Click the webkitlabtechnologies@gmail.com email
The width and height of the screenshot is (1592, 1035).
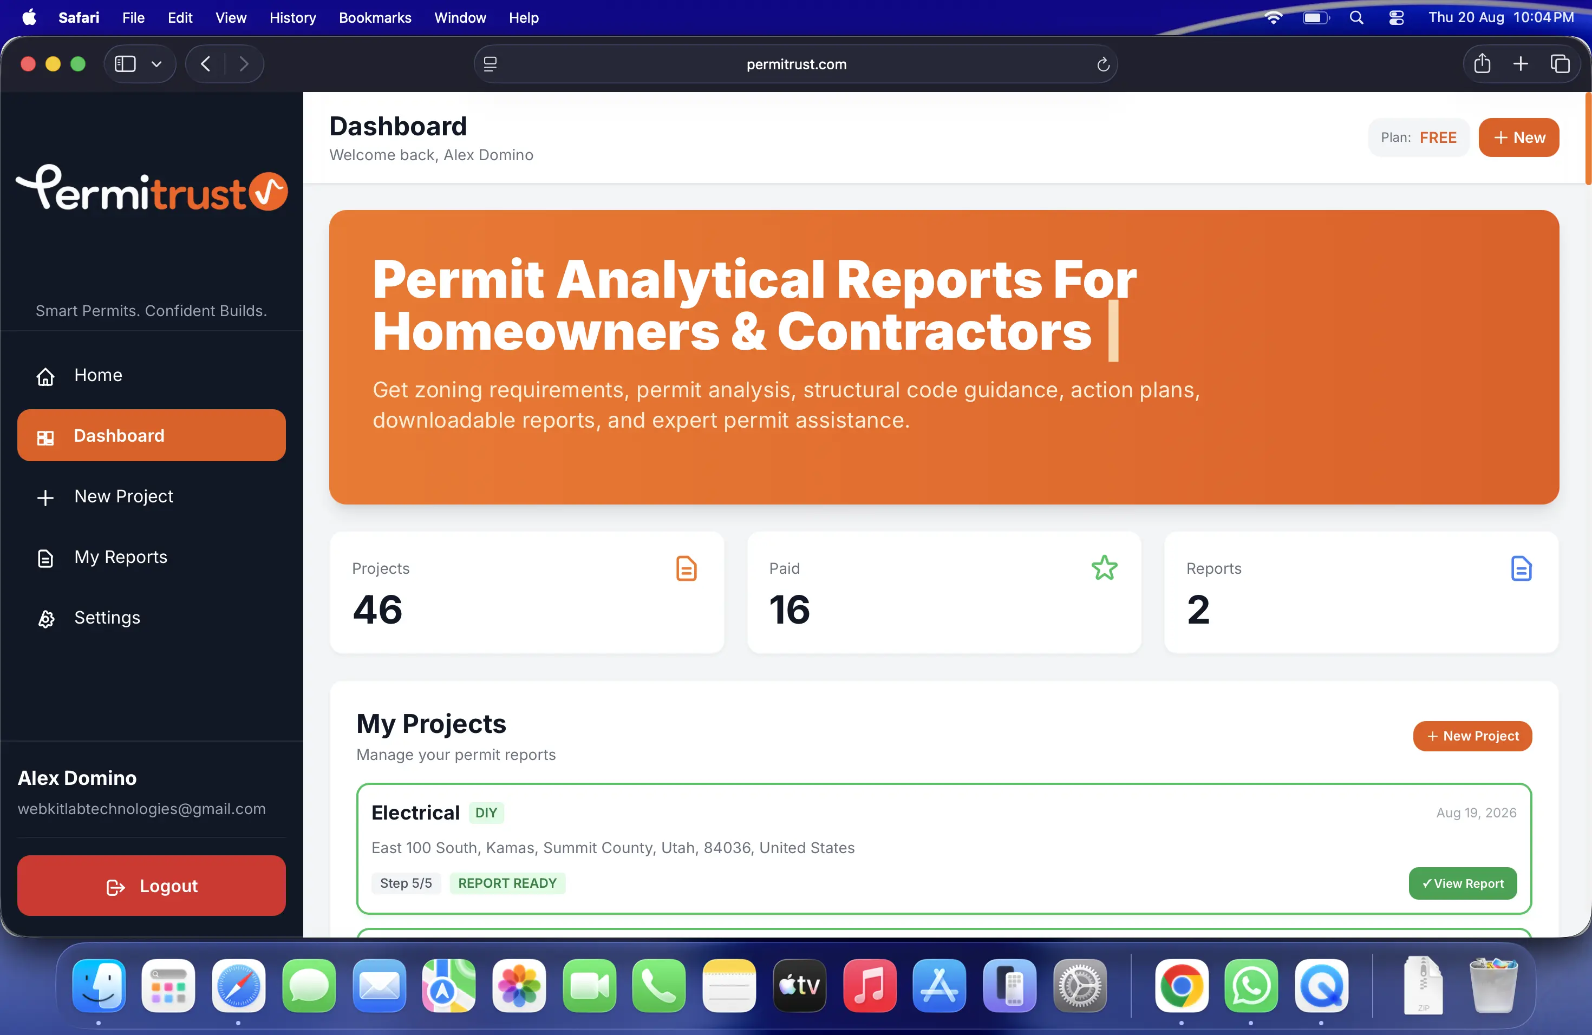pos(142,808)
